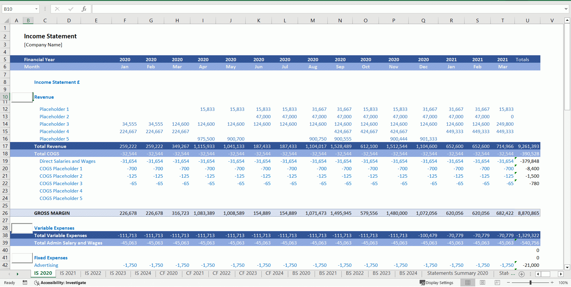Click the zoom slider handle

click(530, 283)
